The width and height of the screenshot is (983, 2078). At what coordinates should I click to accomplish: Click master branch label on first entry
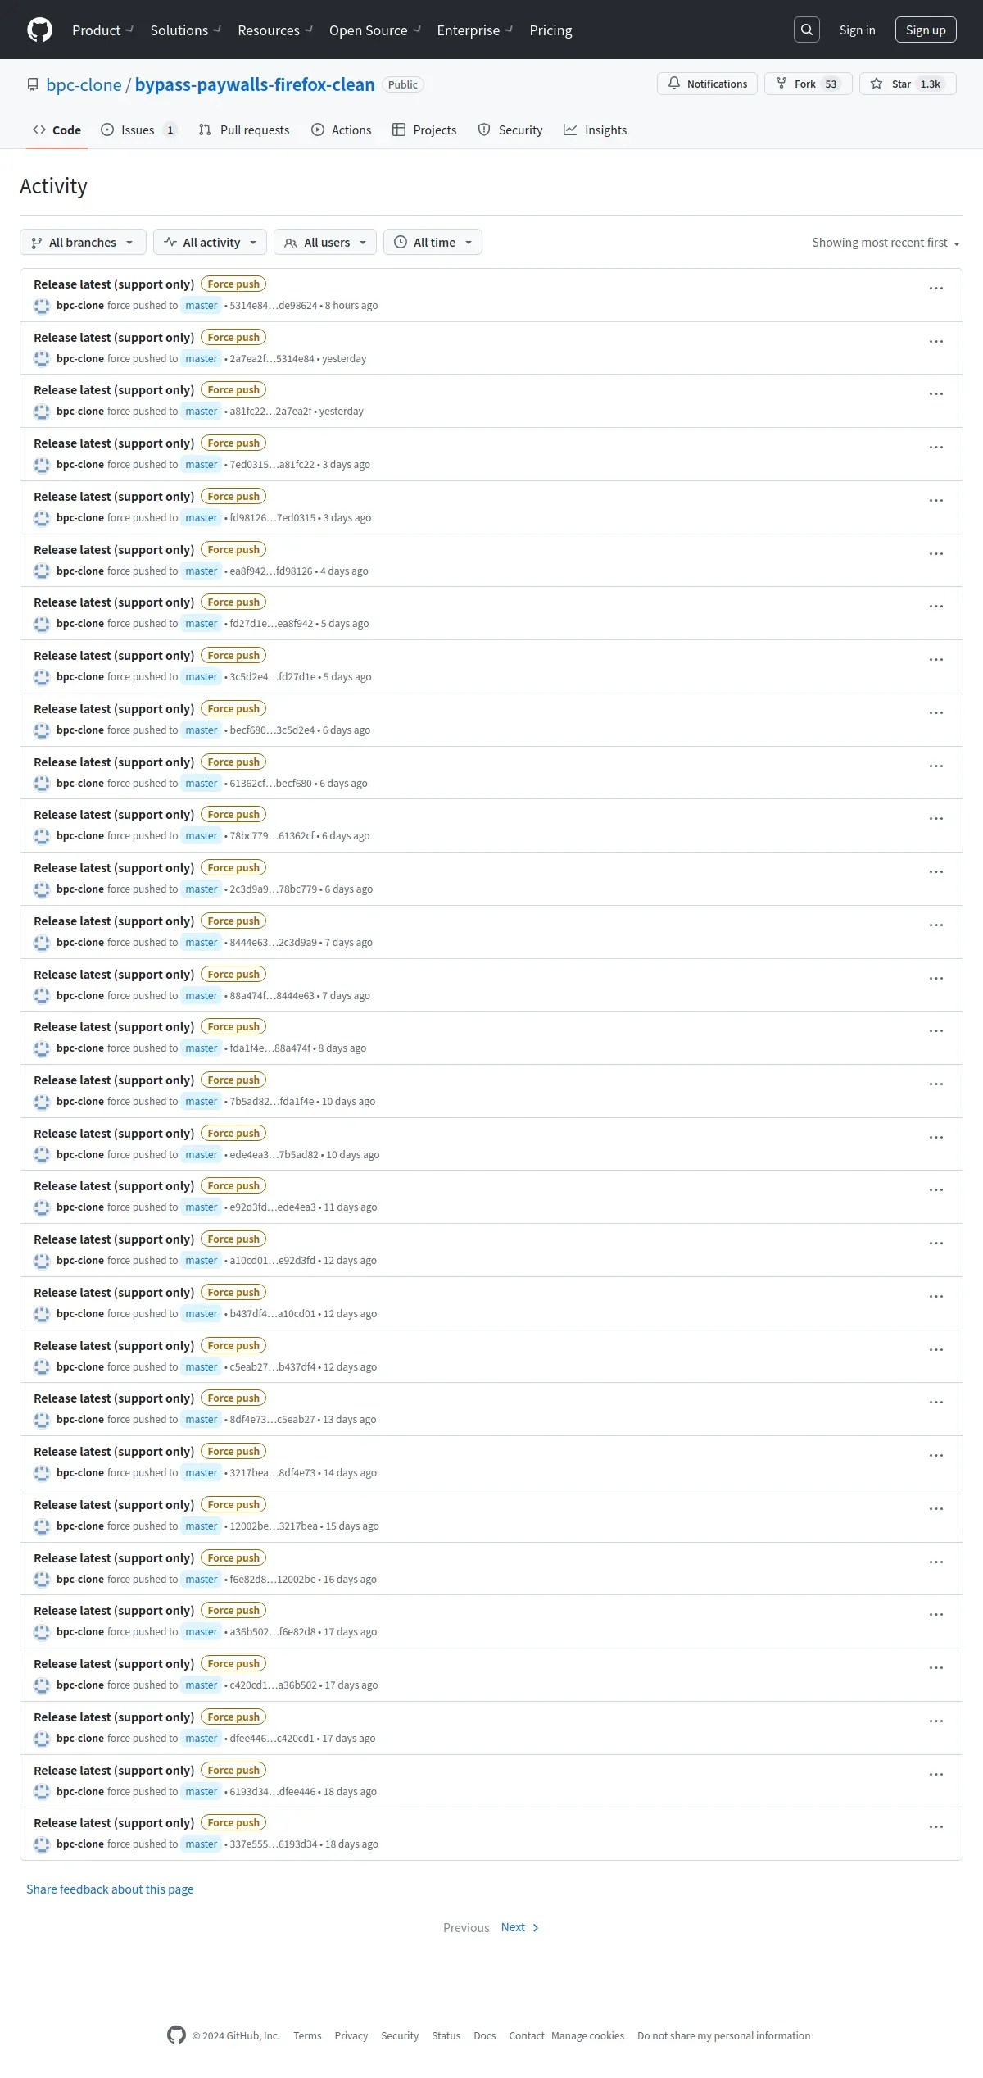coord(202,306)
